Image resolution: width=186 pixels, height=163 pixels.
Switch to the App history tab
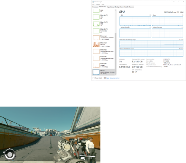[x=110, y=7]
